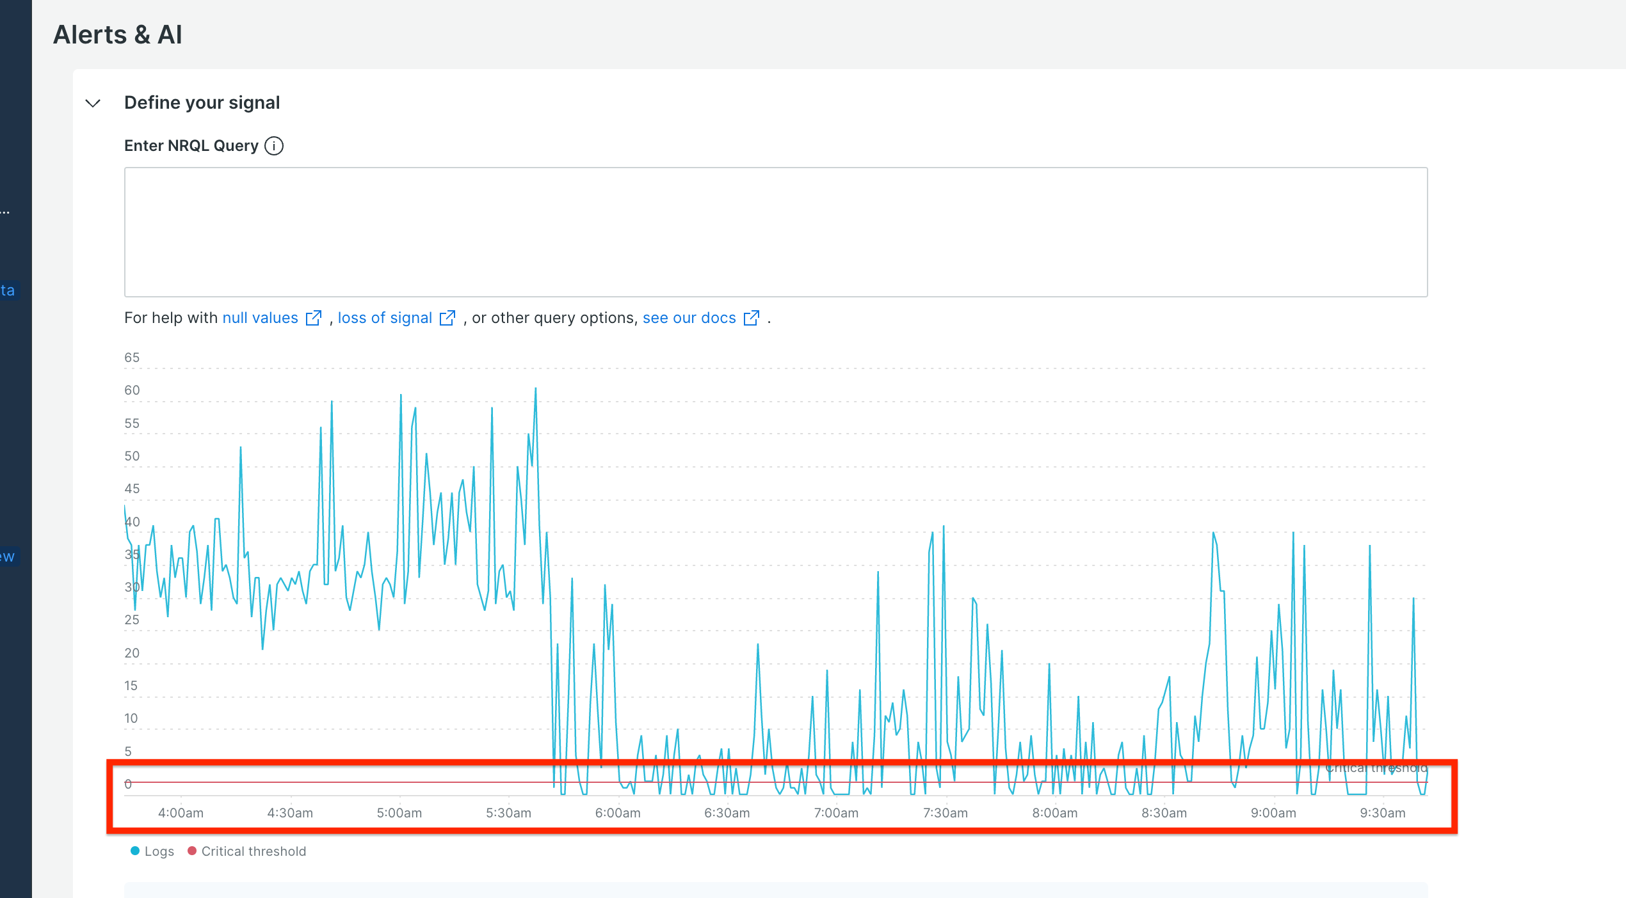
Task: Select the sidebar entry ending in 'ew'
Action: (x=8, y=556)
